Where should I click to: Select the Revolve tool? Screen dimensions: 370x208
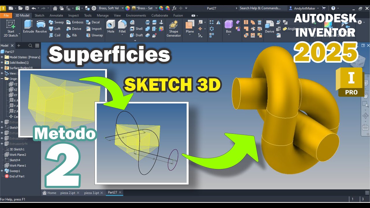(x=41, y=27)
